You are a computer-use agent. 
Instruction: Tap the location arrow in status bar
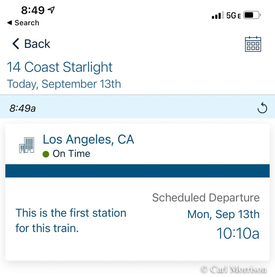[52, 10]
